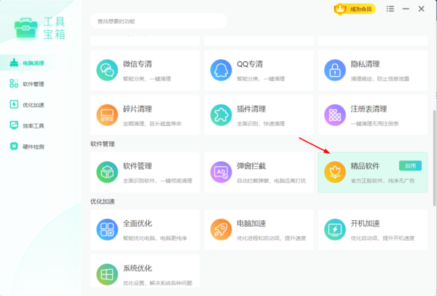Click the 注册表清理 title text
This screenshot has width=437, height=296.
[369, 109]
